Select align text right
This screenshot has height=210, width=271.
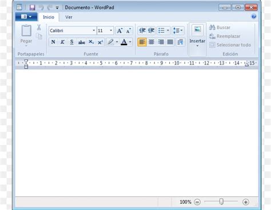tap(161, 42)
